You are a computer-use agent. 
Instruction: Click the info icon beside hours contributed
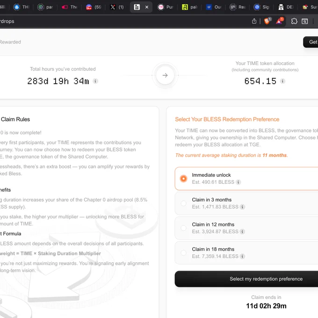tap(95, 81)
